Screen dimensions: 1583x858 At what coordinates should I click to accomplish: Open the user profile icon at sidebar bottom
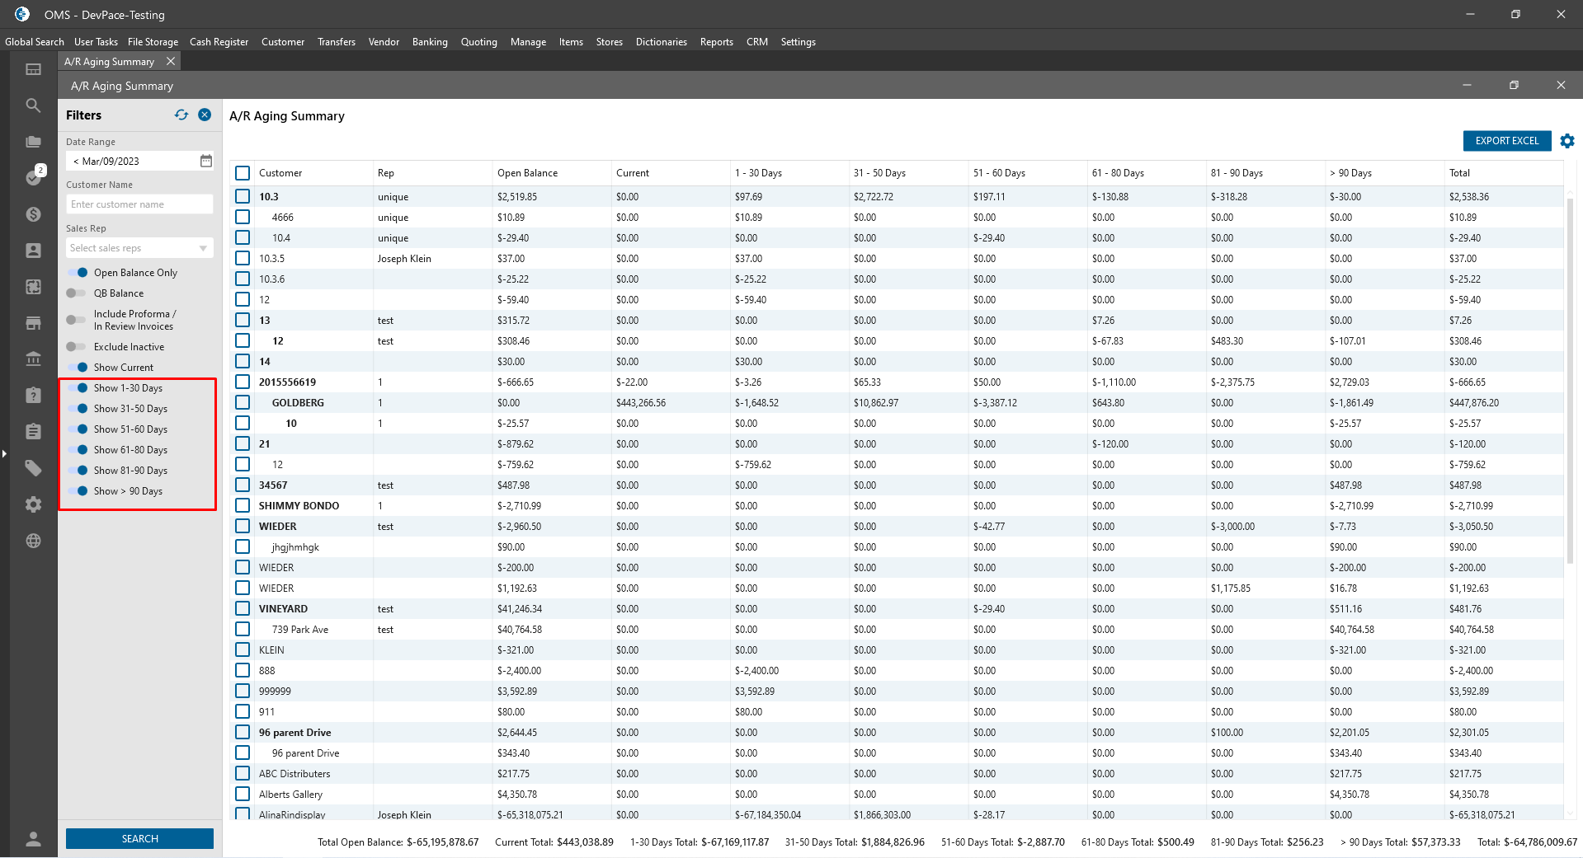[x=33, y=839]
